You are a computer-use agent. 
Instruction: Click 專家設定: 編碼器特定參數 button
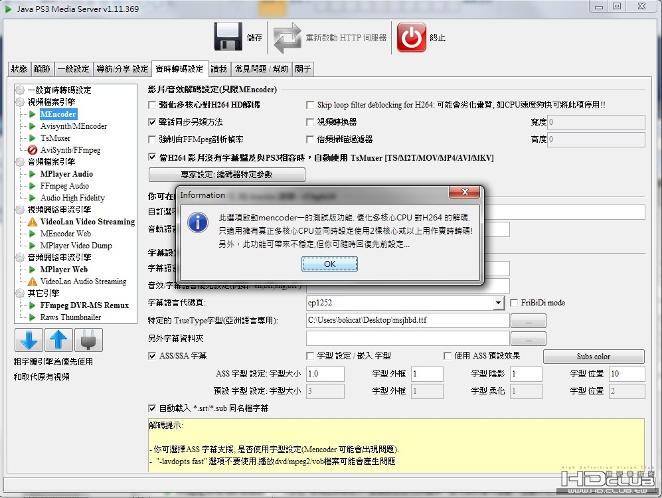[226, 174]
